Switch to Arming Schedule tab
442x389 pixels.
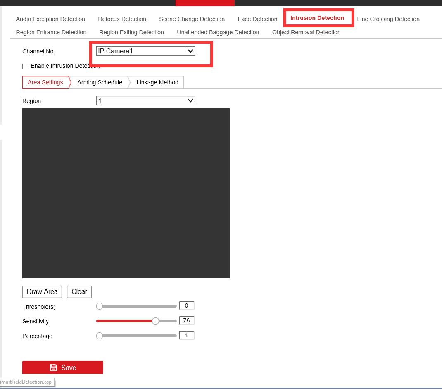(100, 82)
